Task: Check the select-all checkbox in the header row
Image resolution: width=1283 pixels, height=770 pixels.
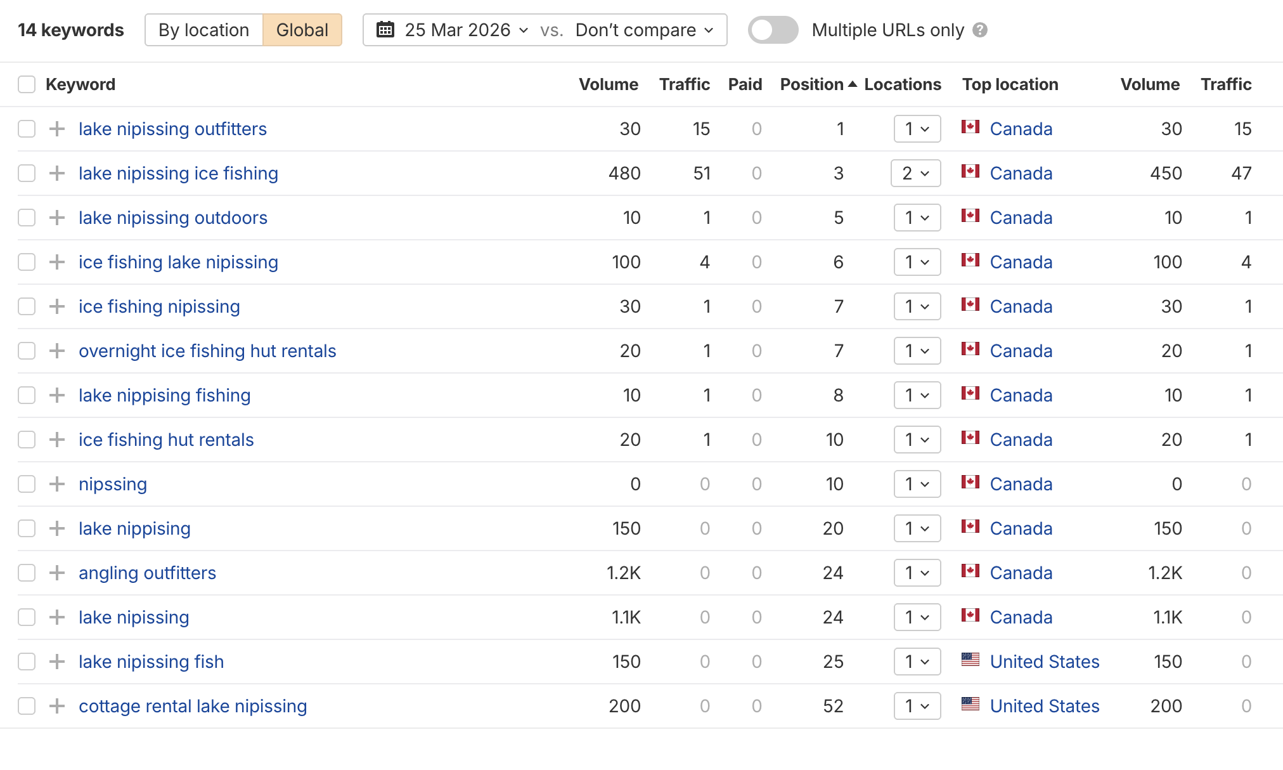Action: (x=26, y=84)
